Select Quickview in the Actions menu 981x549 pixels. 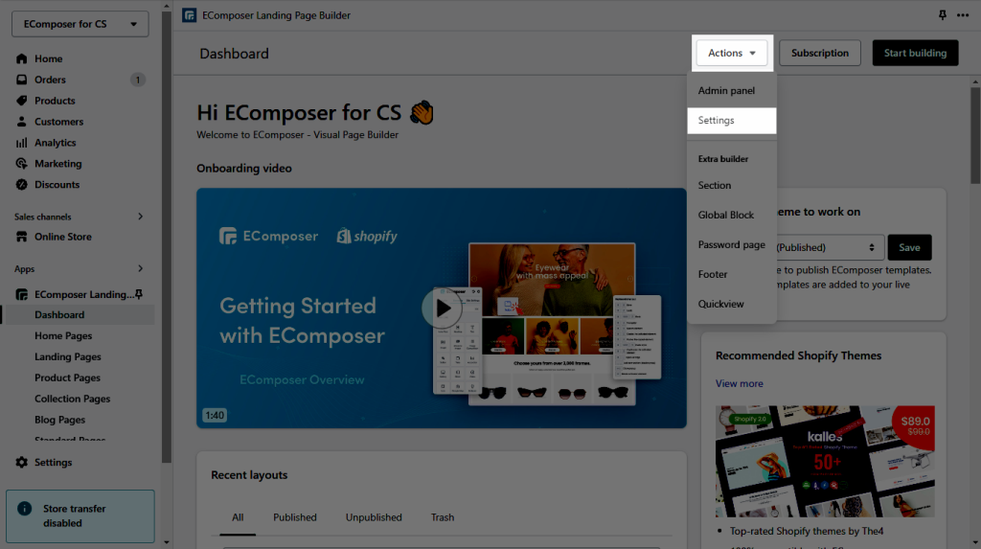720,304
